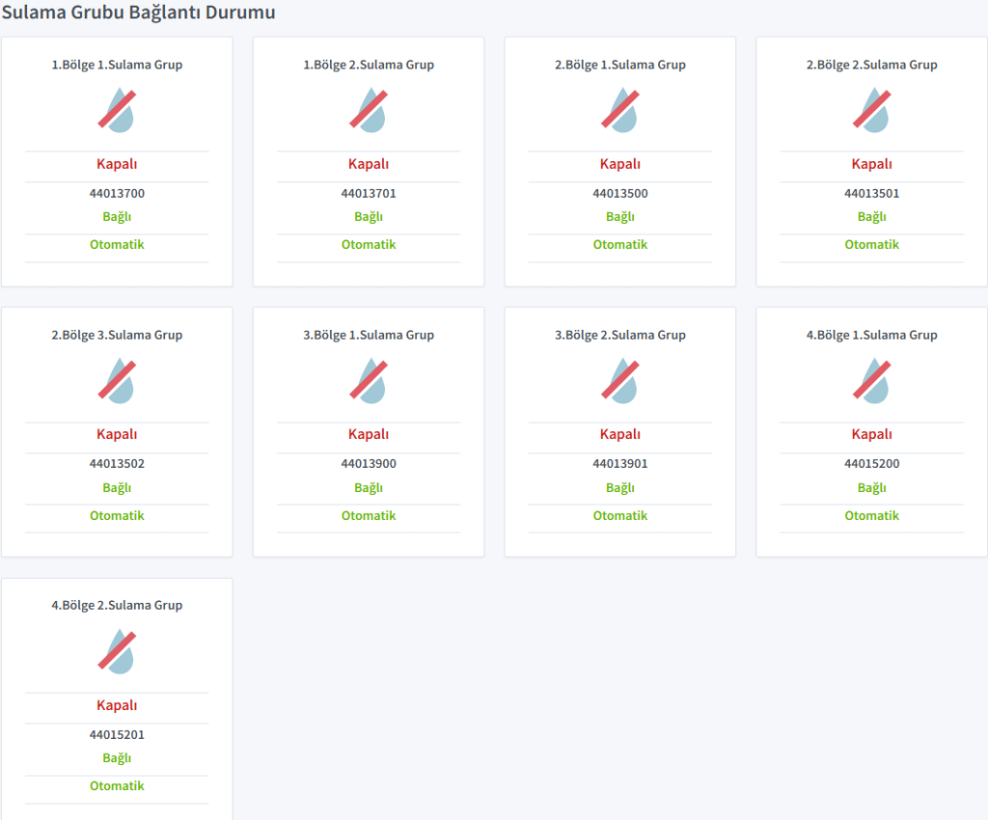
Task: Click Bağlı status under device 44013500
Action: pyautogui.click(x=620, y=216)
